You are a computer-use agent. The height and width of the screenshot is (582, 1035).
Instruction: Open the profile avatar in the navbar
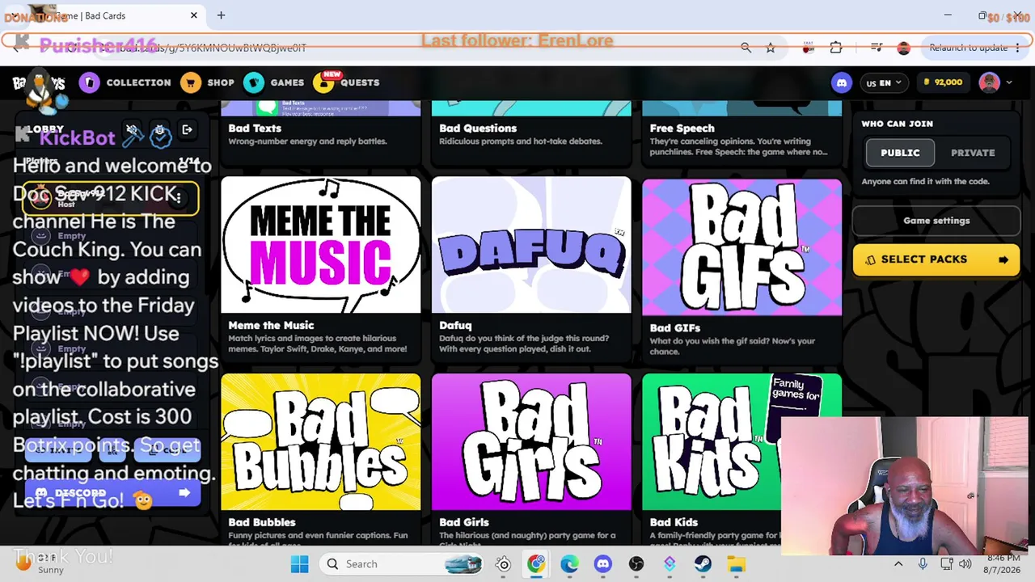click(989, 82)
